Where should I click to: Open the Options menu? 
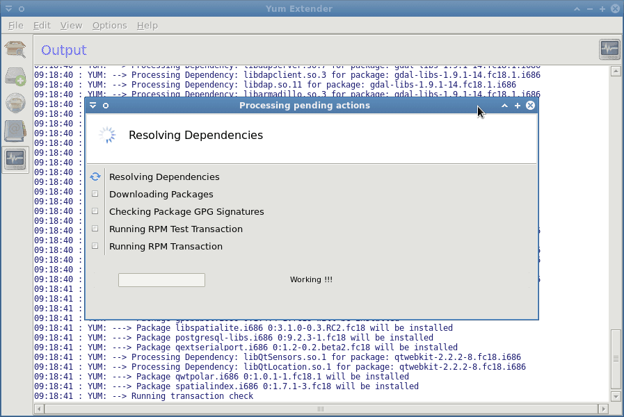click(x=109, y=26)
